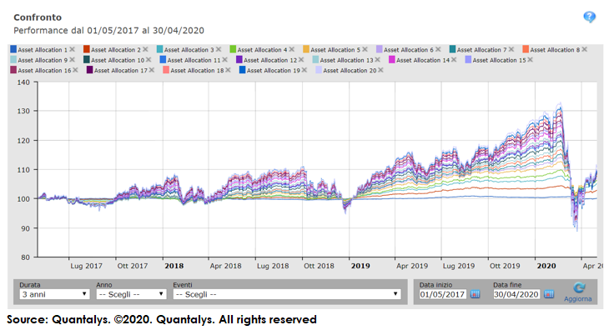Click Asset Allocation 4 green color swatch
Screen dimensions: 609x330
(233, 49)
